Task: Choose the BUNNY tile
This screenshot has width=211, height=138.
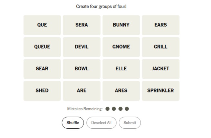Action: [x=121, y=25]
